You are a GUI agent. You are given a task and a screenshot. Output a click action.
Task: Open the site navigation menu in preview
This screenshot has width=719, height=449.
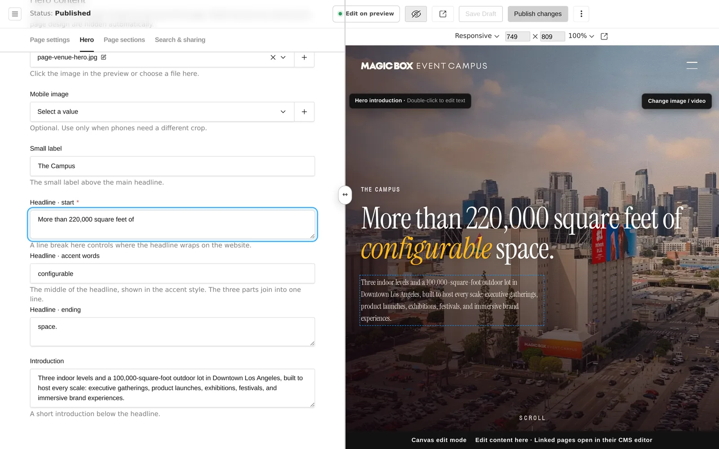(692, 66)
